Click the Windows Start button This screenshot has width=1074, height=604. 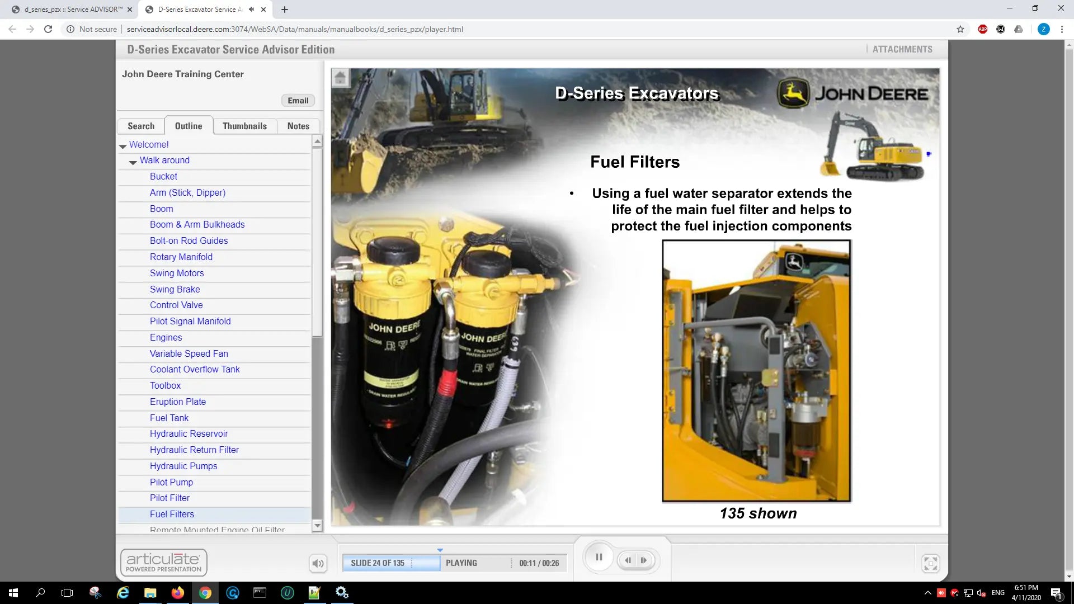[x=12, y=593]
